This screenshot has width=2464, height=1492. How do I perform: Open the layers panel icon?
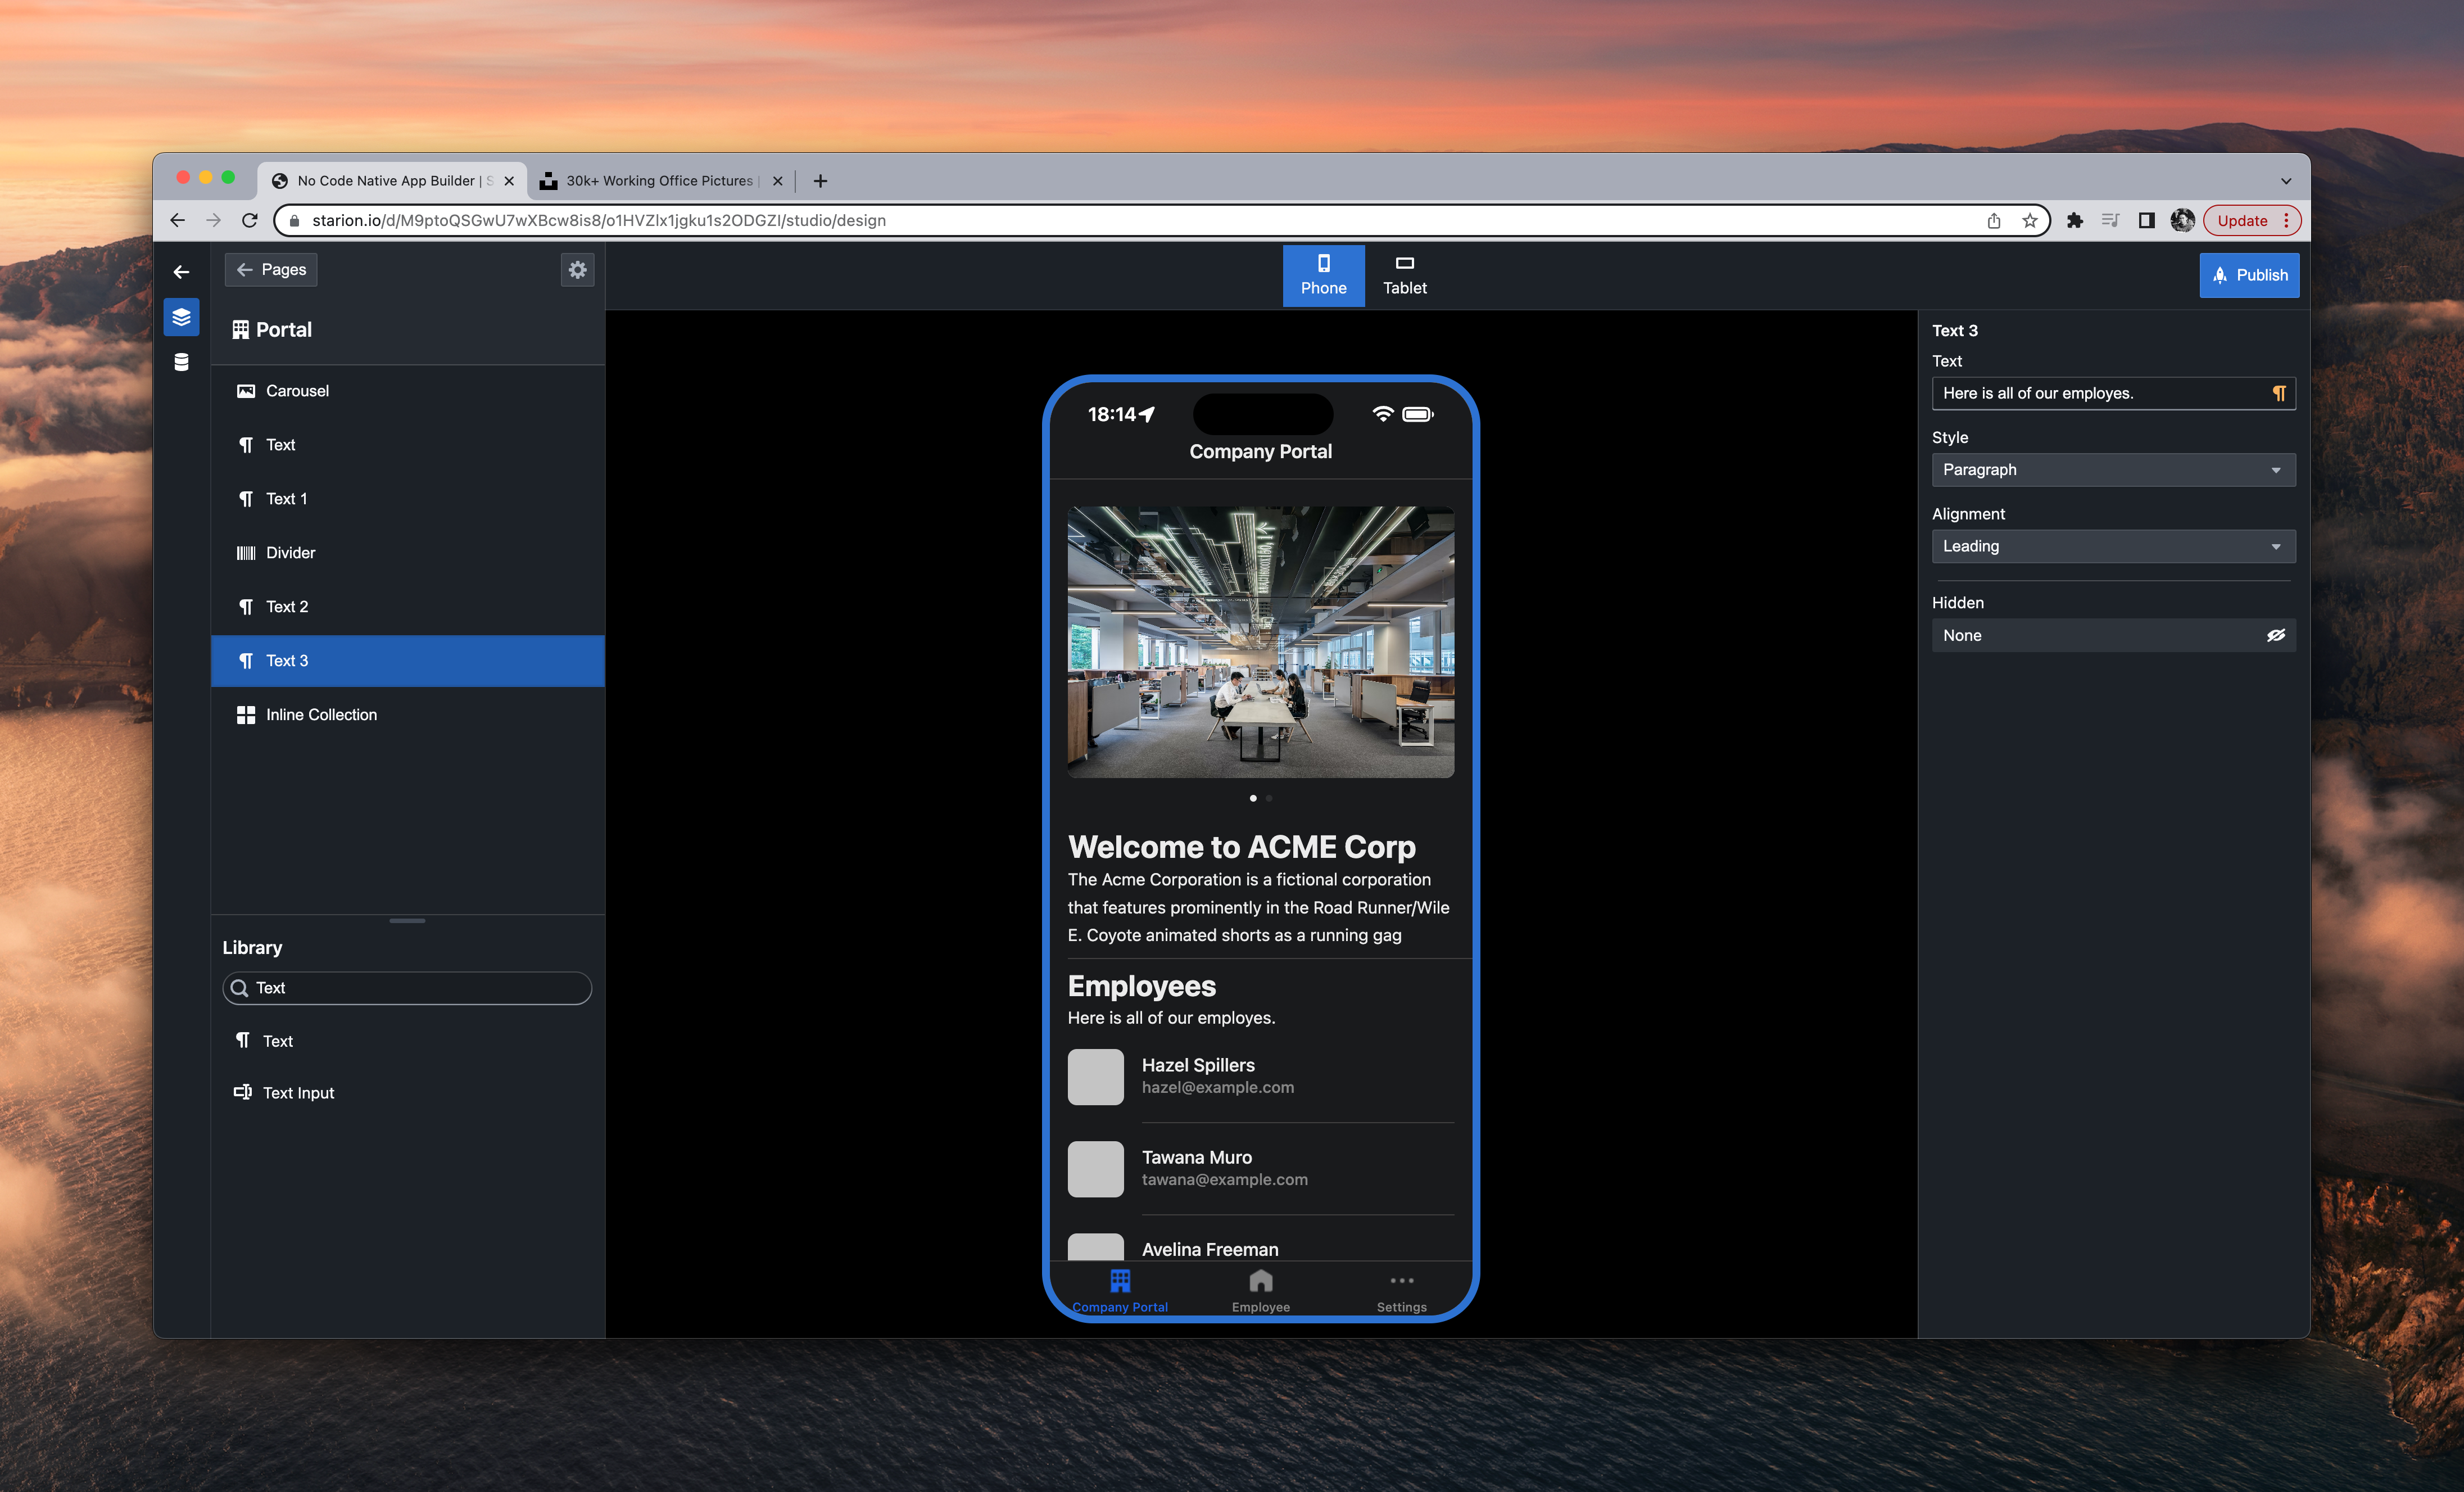pyautogui.click(x=181, y=317)
